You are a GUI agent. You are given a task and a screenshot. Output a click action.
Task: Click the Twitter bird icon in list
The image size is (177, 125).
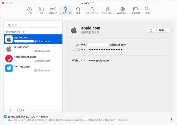(x=9, y=68)
